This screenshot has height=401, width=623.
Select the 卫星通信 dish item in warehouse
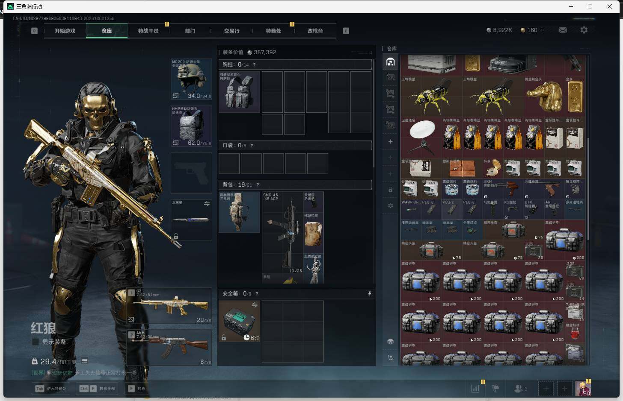(x=421, y=138)
